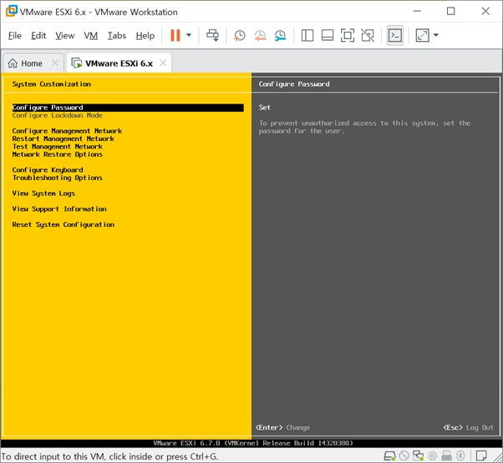503x463 pixels.
Task: Click the <Esc> Log Out hint
Action: click(x=469, y=427)
